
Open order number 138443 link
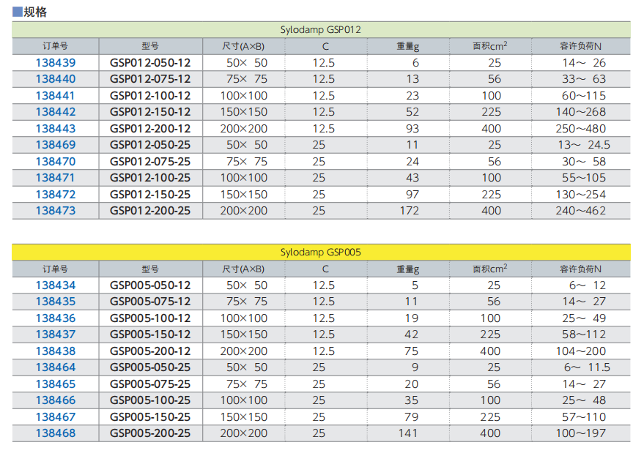(56, 129)
